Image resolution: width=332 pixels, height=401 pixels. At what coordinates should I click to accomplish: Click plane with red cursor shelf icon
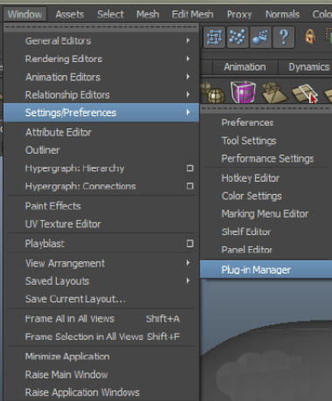305,93
